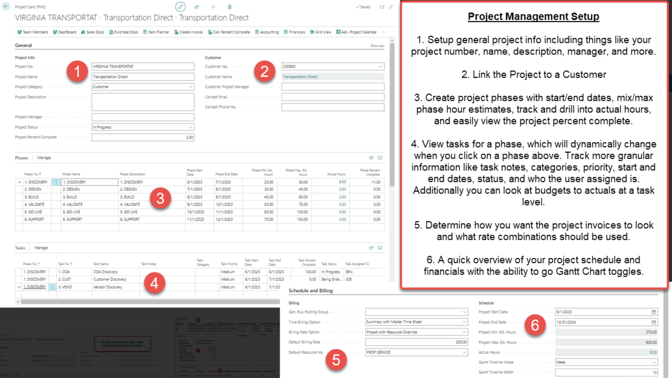Click the page vertical scrollbar
This screenshot has height=378, width=672.
pos(392,114)
